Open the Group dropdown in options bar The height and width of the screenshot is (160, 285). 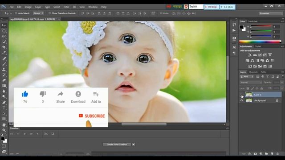38,13
